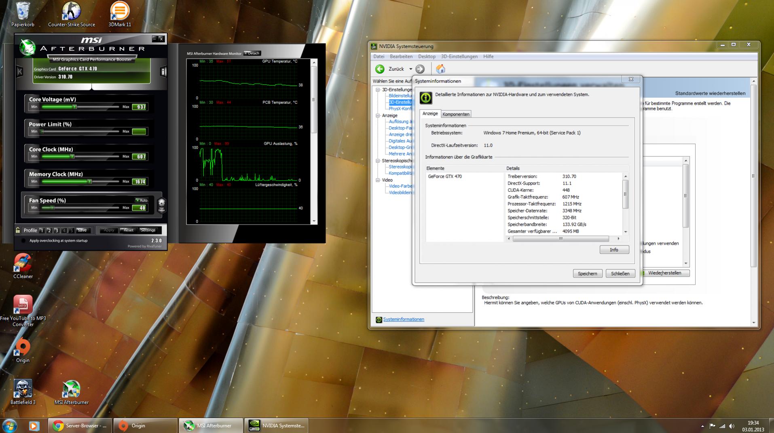Click the Wiederherstellen button

click(664, 273)
